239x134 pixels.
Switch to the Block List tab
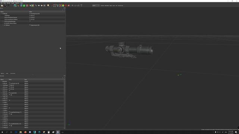(x=2, y=73)
